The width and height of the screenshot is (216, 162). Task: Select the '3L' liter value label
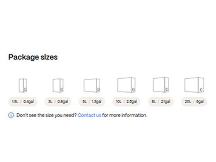[50, 102]
